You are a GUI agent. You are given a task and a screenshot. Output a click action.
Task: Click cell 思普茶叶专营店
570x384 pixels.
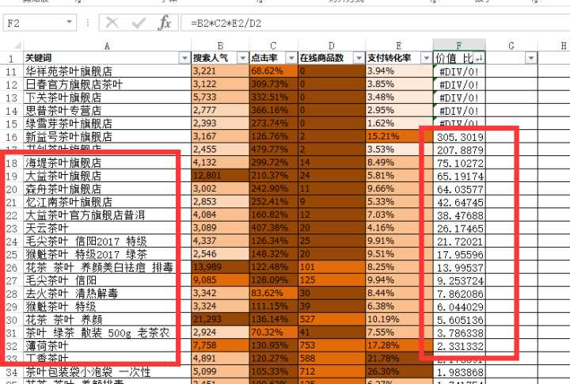click(107, 111)
